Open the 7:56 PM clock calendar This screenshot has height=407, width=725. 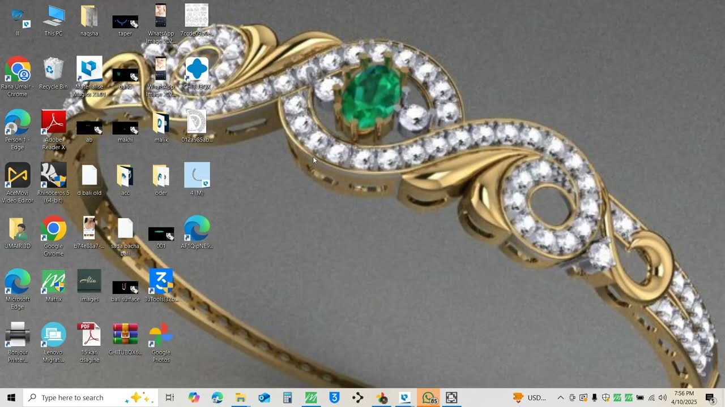(685, 397)
